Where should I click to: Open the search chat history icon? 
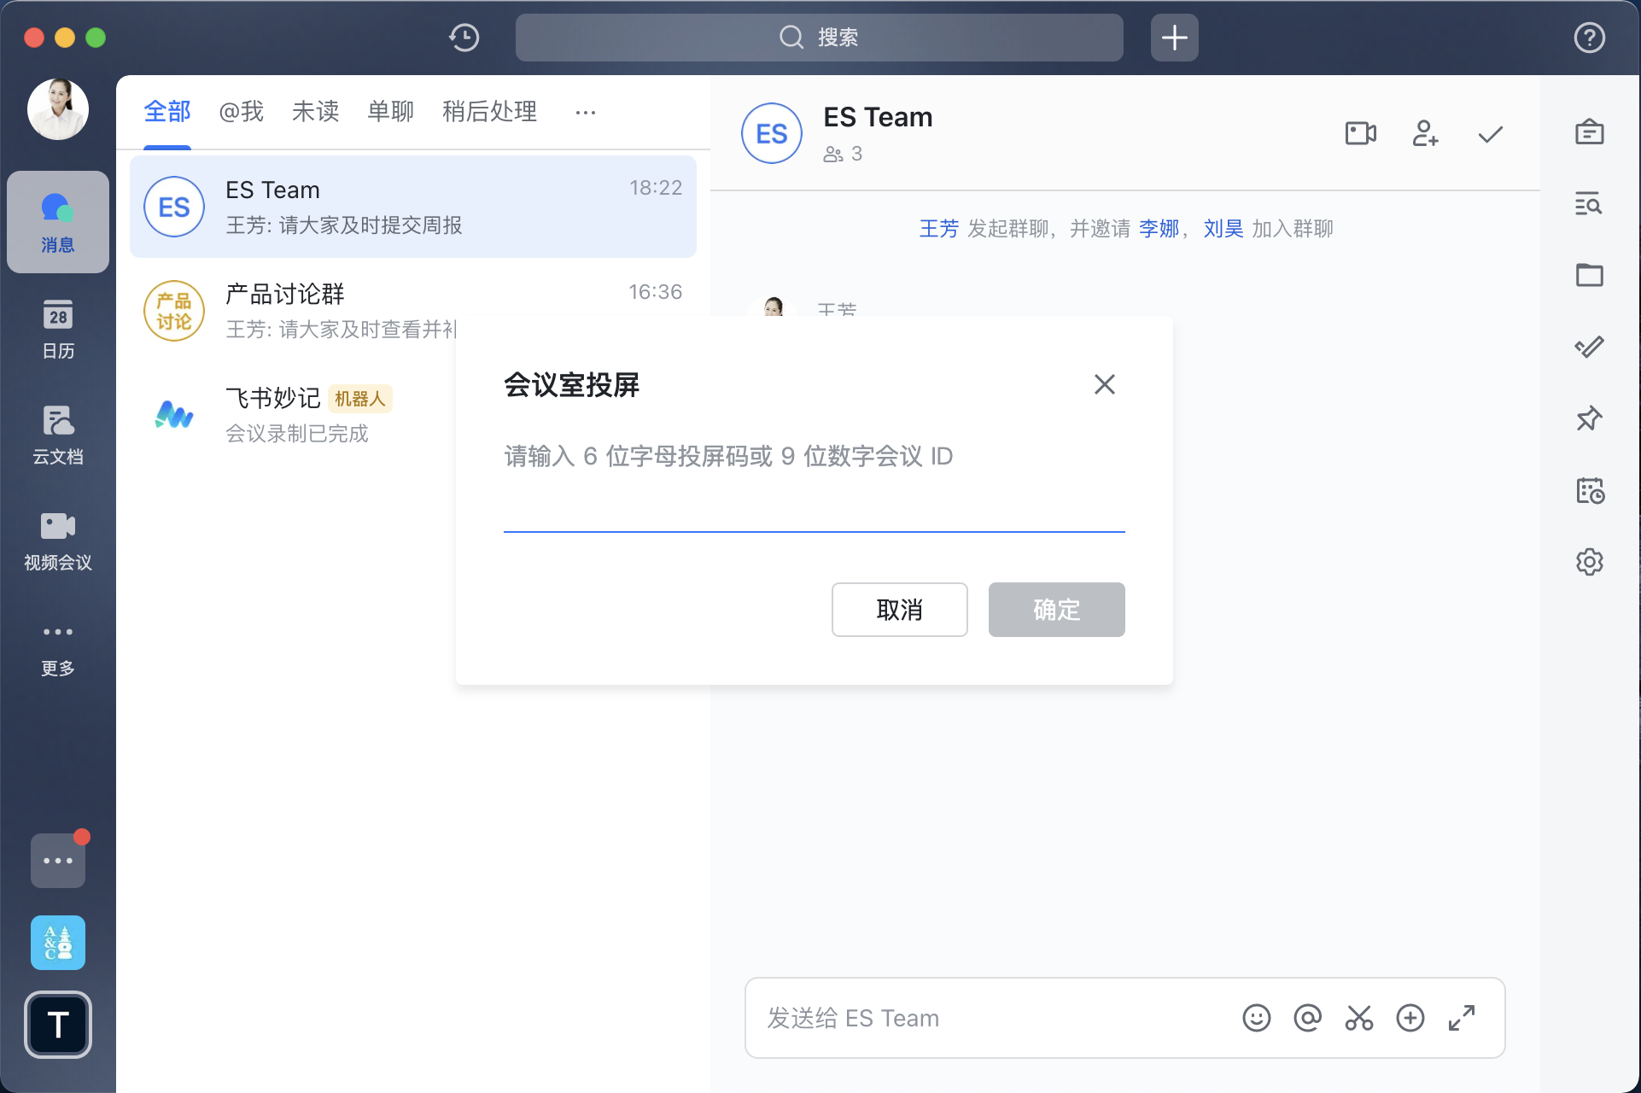[x=1589, y=204]
